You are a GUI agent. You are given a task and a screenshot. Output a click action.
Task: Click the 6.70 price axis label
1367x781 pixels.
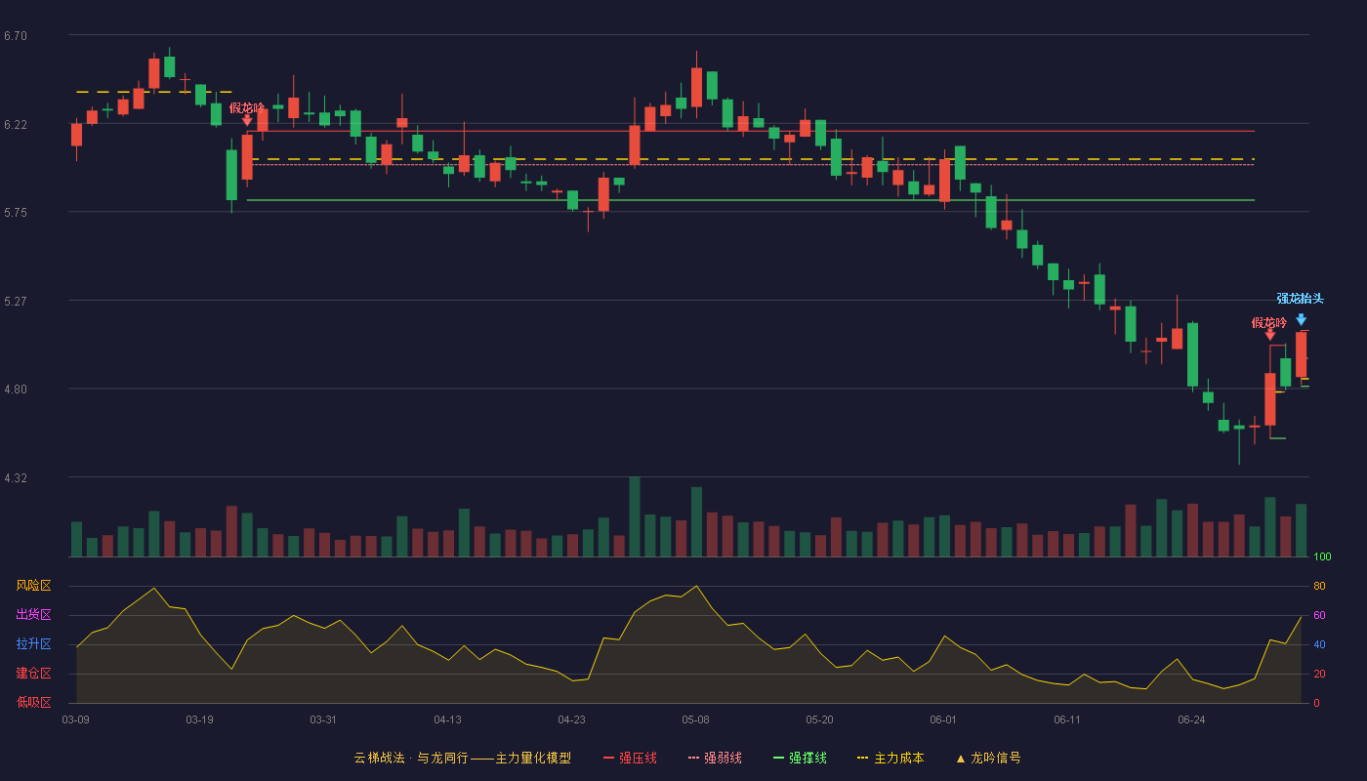[x=16, y=36]
